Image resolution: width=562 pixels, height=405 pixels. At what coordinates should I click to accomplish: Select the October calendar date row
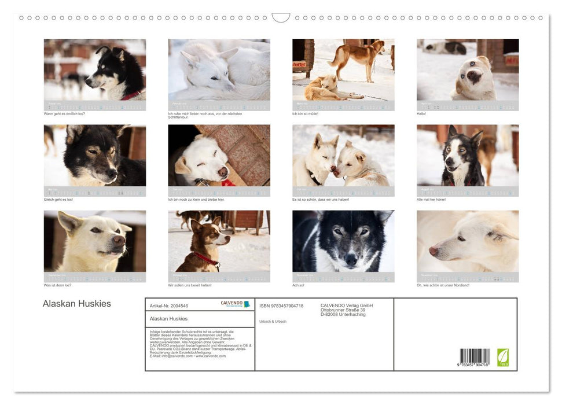tap(219, 277)
